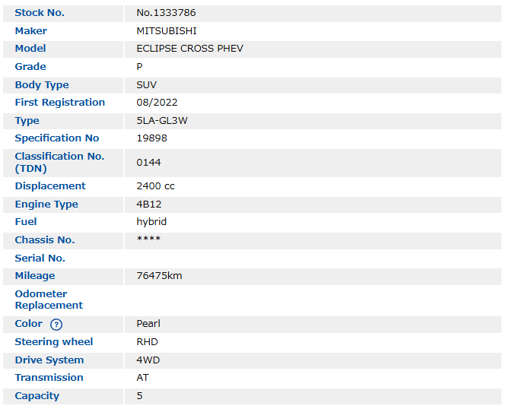
Task: Click the ECLIPSE CROSS PHEV model value
Action: point(189,49)
